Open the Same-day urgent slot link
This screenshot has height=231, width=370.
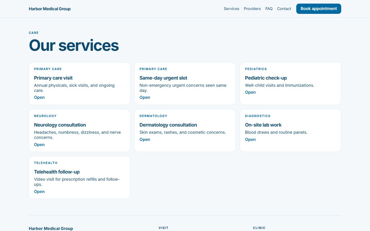click(x=145, y=98)
